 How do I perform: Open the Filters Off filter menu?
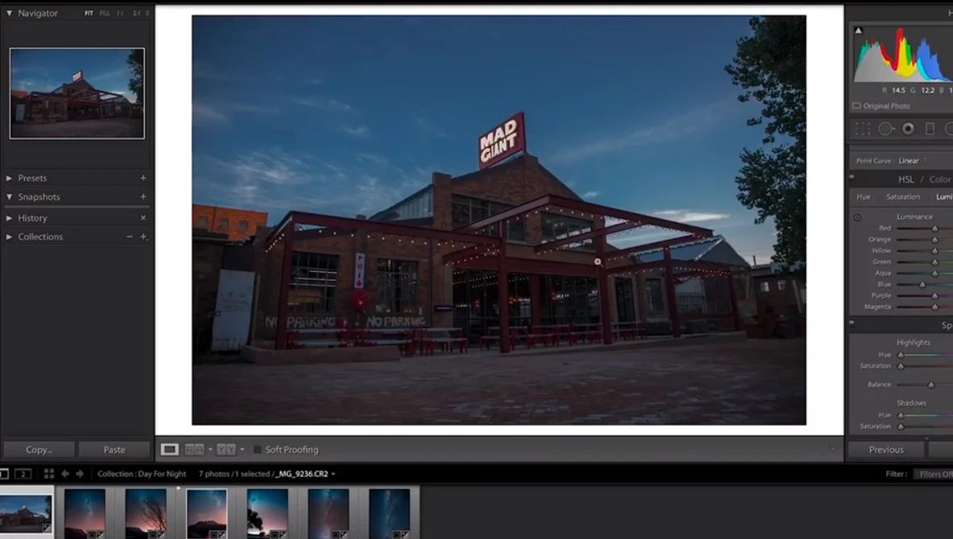pos(935,474)
